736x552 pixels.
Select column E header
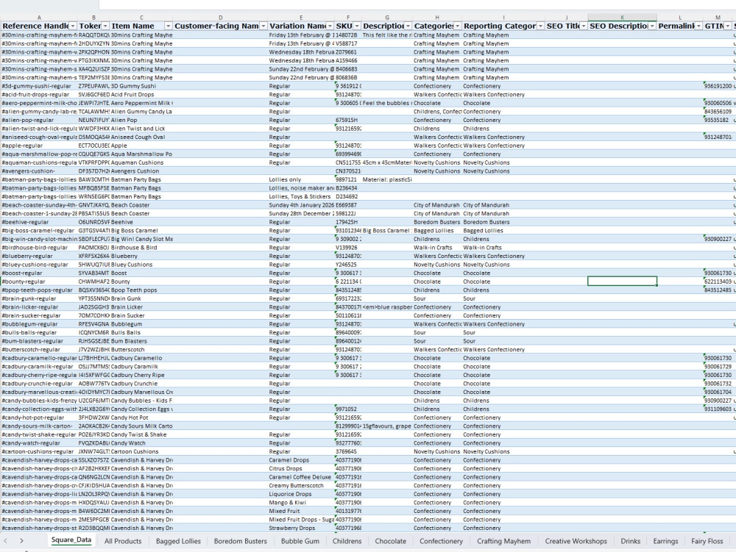301,18
